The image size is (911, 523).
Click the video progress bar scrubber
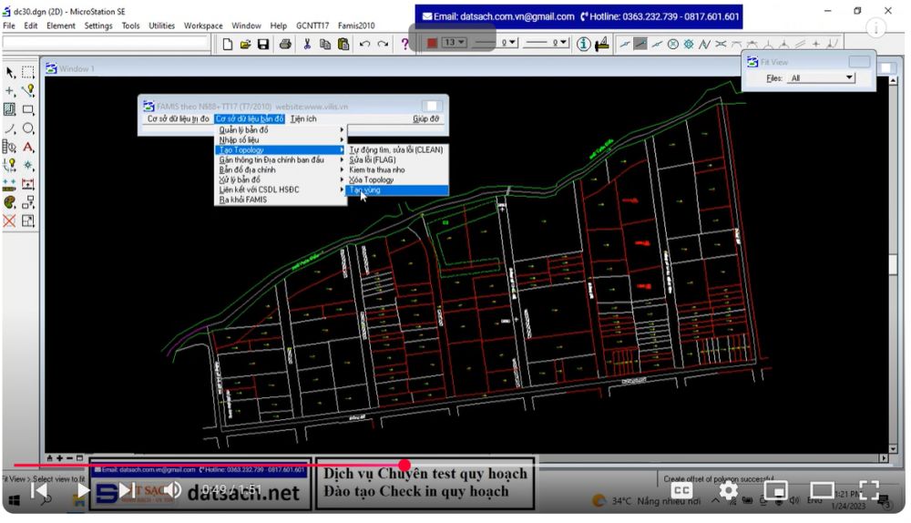[404, 466]
